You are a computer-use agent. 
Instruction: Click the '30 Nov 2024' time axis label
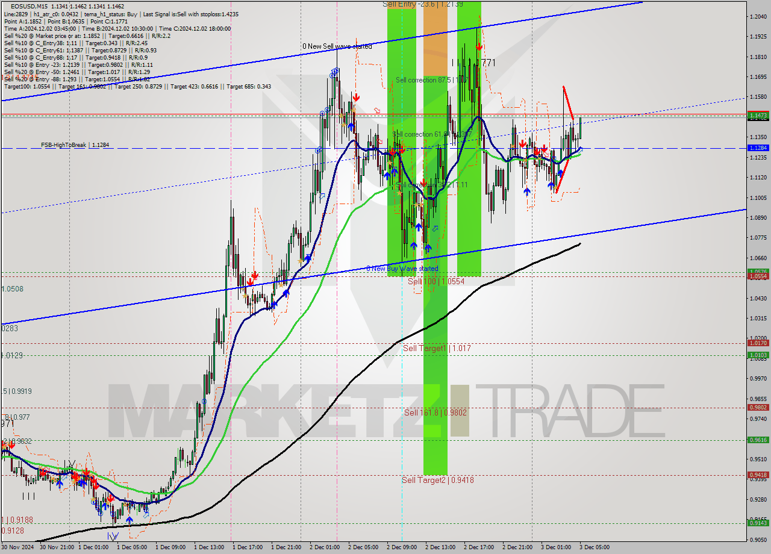click(18, 547)
